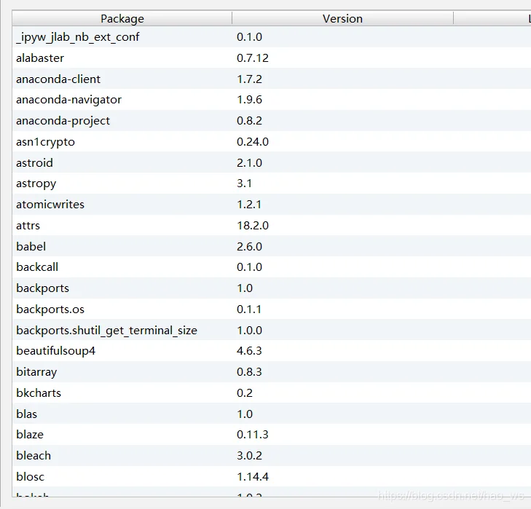531x509 pixels.
Task: Click the anaconda-client package name
Action: pos(58,79)
